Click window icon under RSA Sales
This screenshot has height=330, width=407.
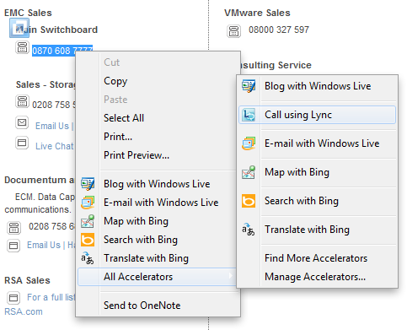(13, 298)
